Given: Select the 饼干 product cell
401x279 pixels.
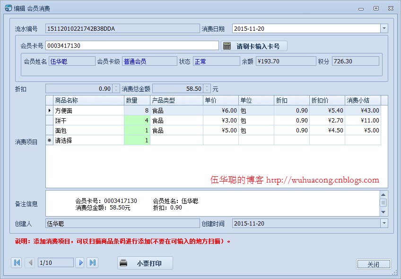Looking at the screenshot, I should pos(88,121).
